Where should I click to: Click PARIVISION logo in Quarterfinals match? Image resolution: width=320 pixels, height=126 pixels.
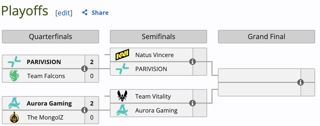click(14, 62)
